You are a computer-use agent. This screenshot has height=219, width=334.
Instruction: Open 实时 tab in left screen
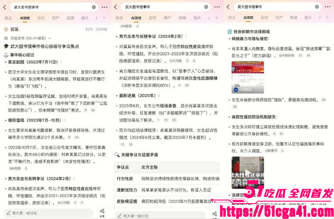[41, 18]
